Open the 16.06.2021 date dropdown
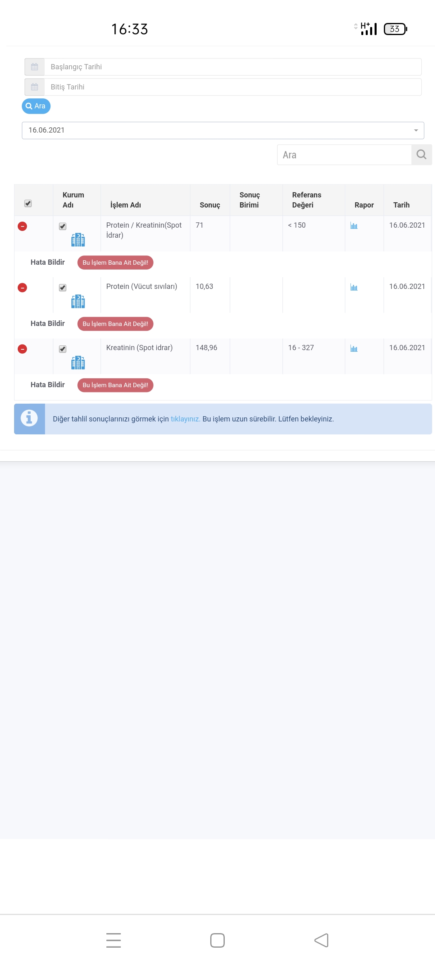The height and width of the screenshot is (967, 435). tap(223, 131)
